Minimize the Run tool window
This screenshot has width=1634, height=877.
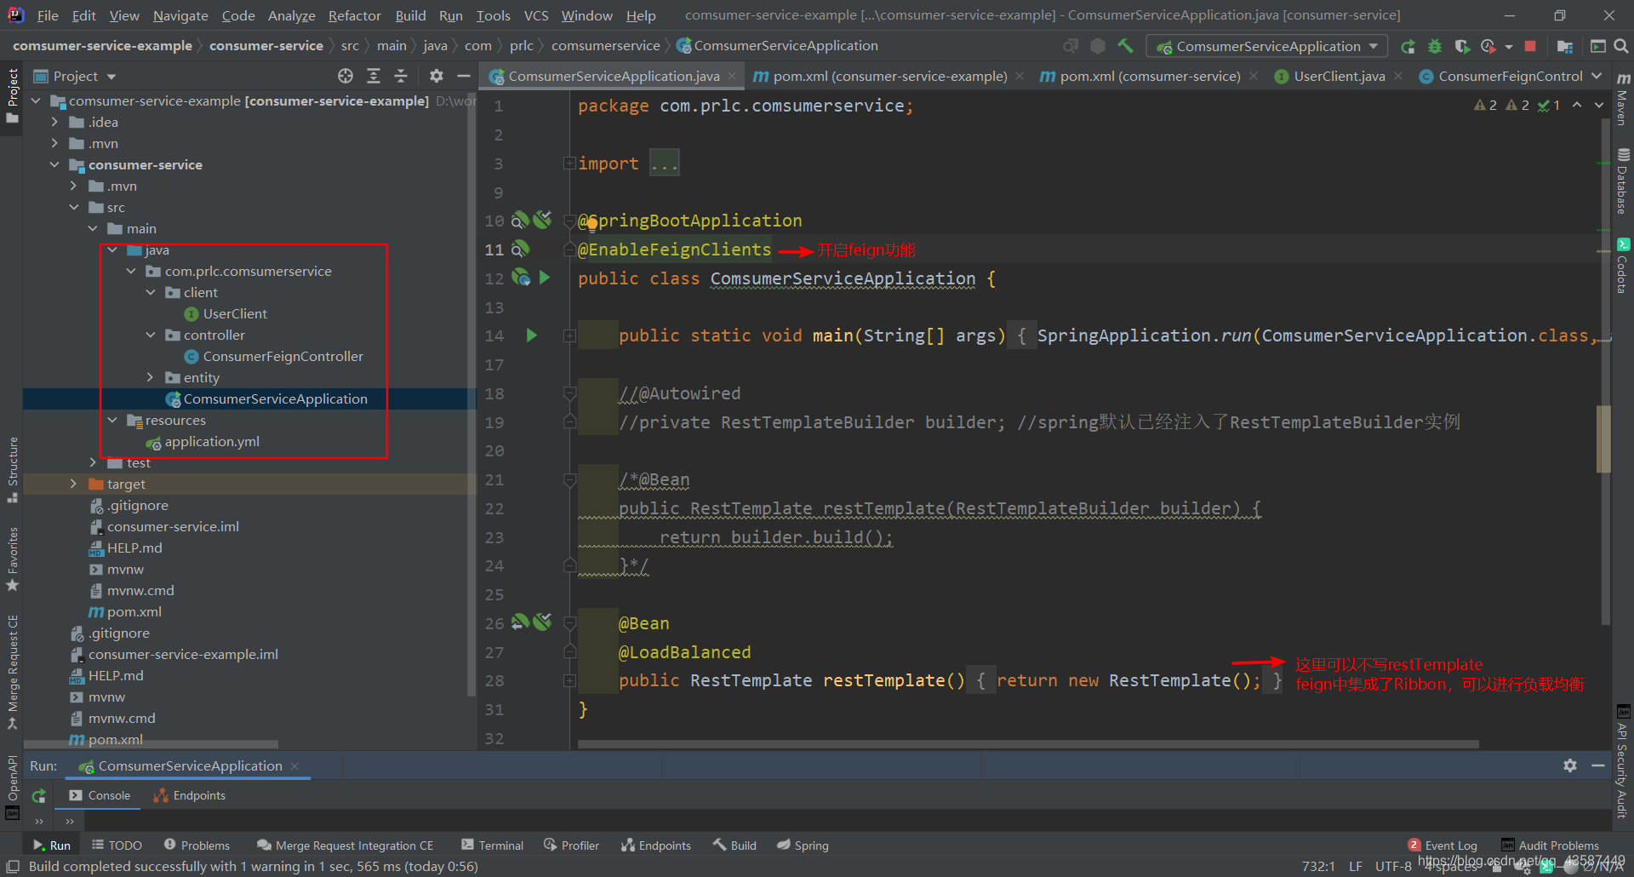tap(1598, 765)
